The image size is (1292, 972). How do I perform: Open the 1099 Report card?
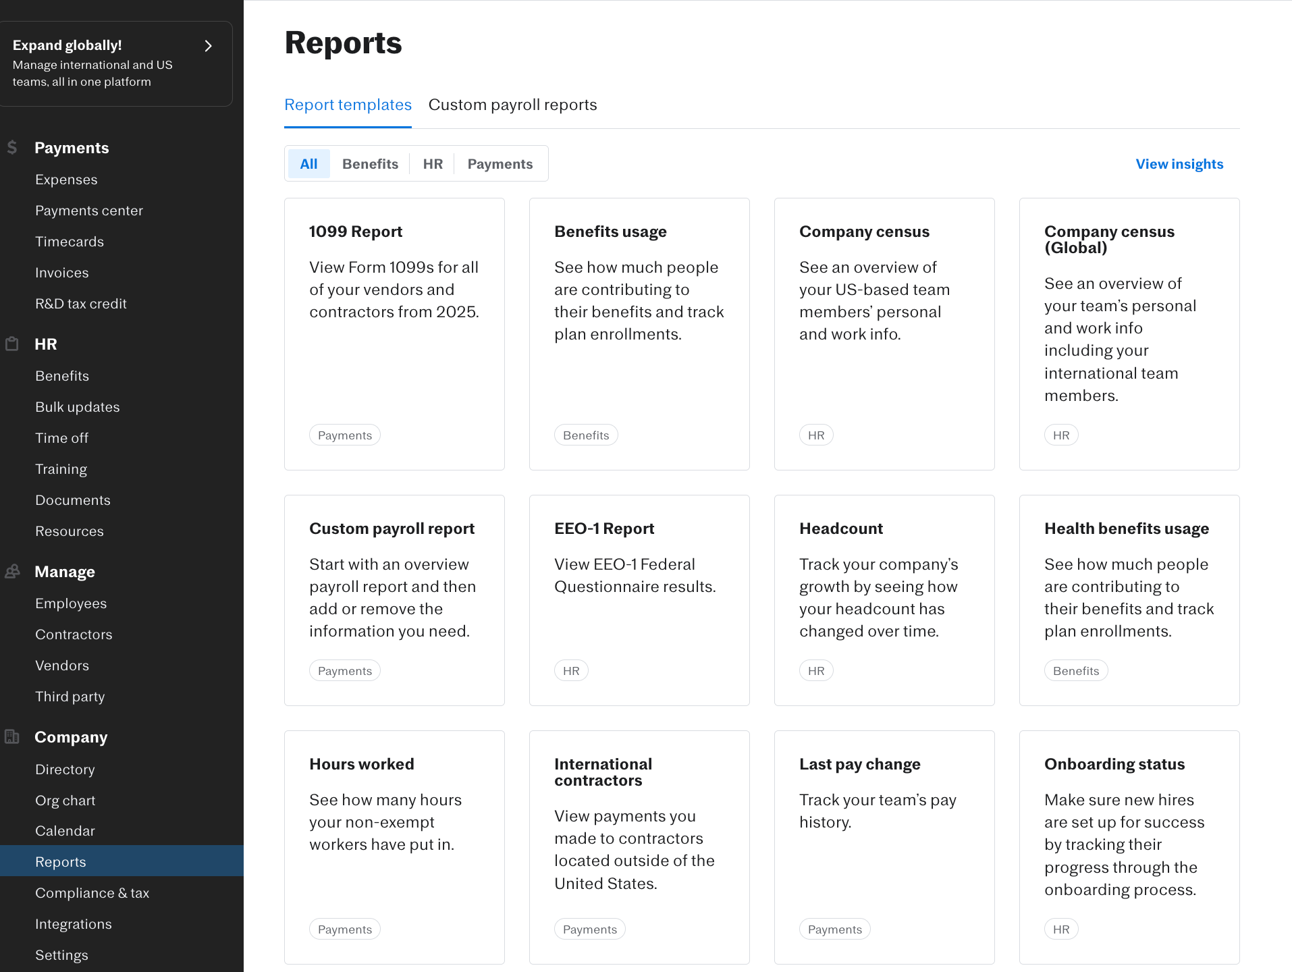click(x=394, y=333)
